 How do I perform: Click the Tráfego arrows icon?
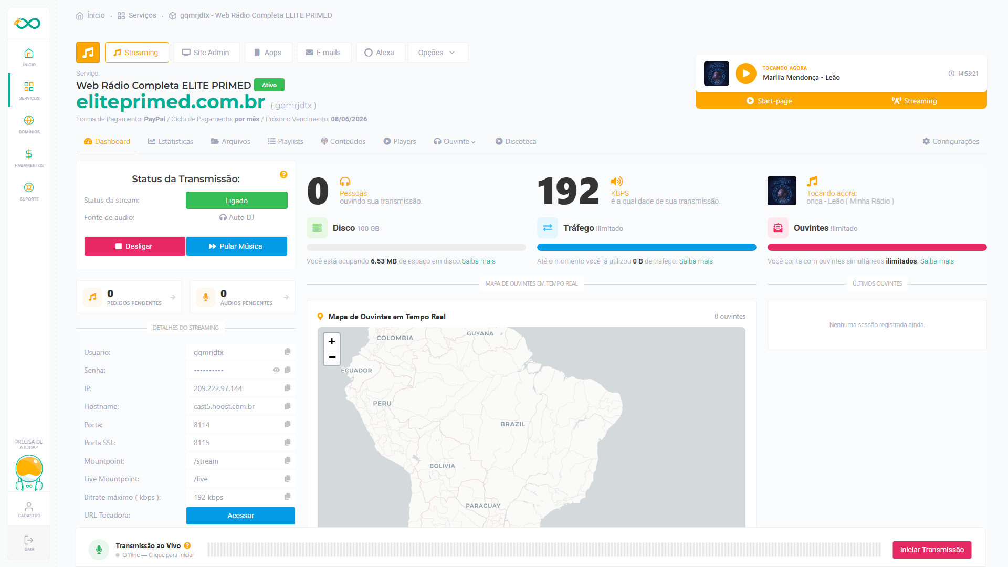[x=548, y=228]
